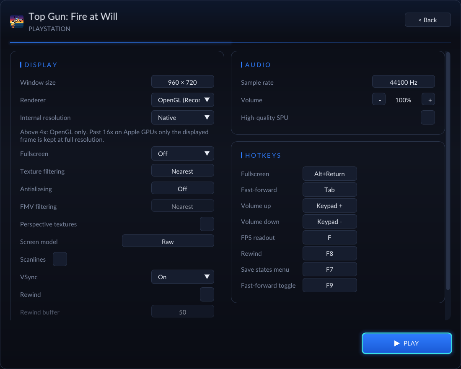This screenshot has height=369, width=461.
Task: Open the Fullscreen Off dropdown
Action: point(183,153)
